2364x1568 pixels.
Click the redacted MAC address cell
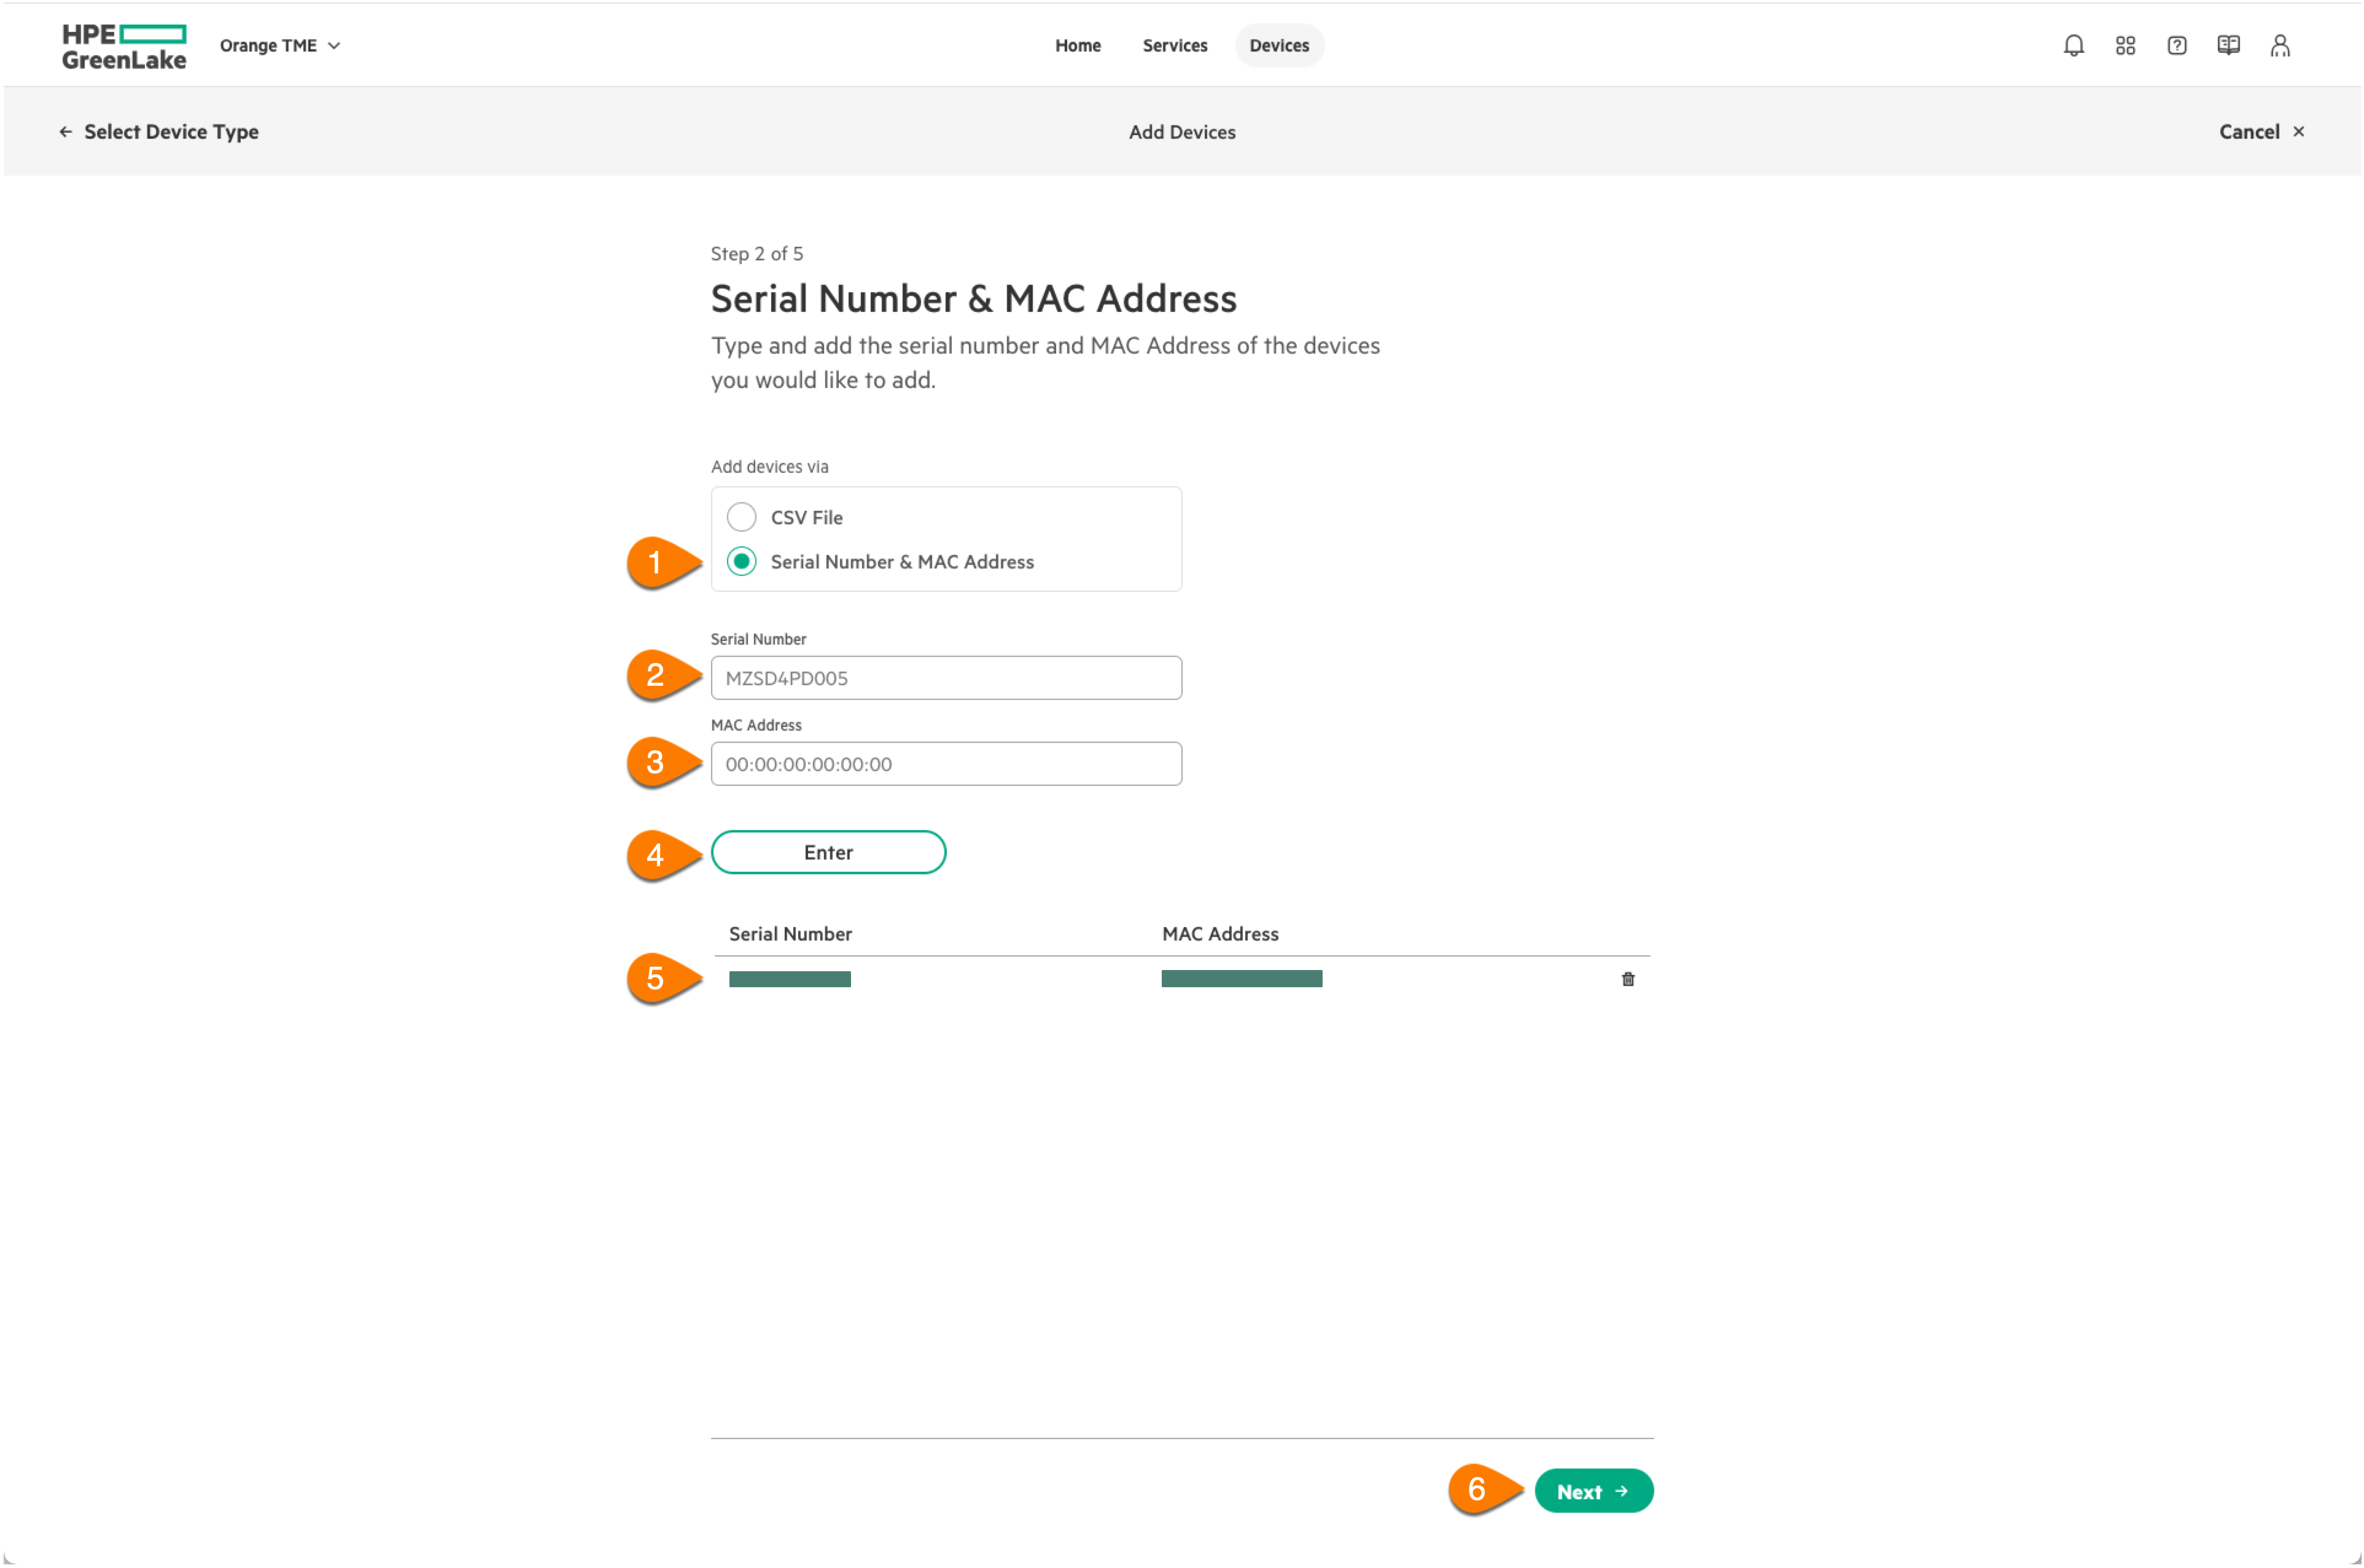click(1241, 978)
